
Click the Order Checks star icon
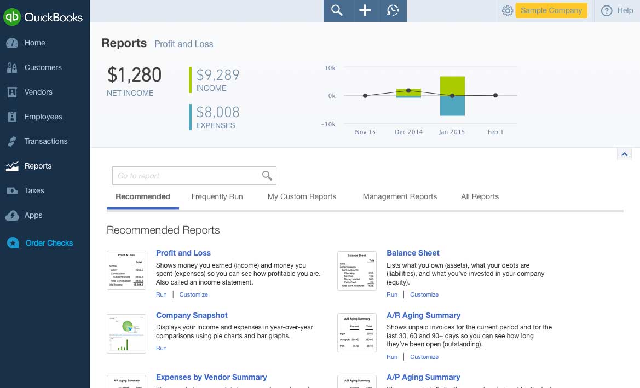click(x=13, y=243)
